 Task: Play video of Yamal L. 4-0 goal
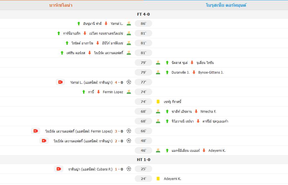(x=60, y=82)
